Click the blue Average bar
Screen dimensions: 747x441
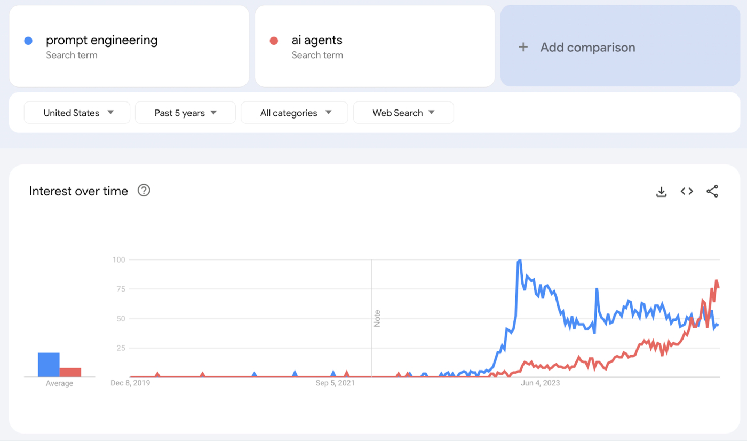(49, 365)
